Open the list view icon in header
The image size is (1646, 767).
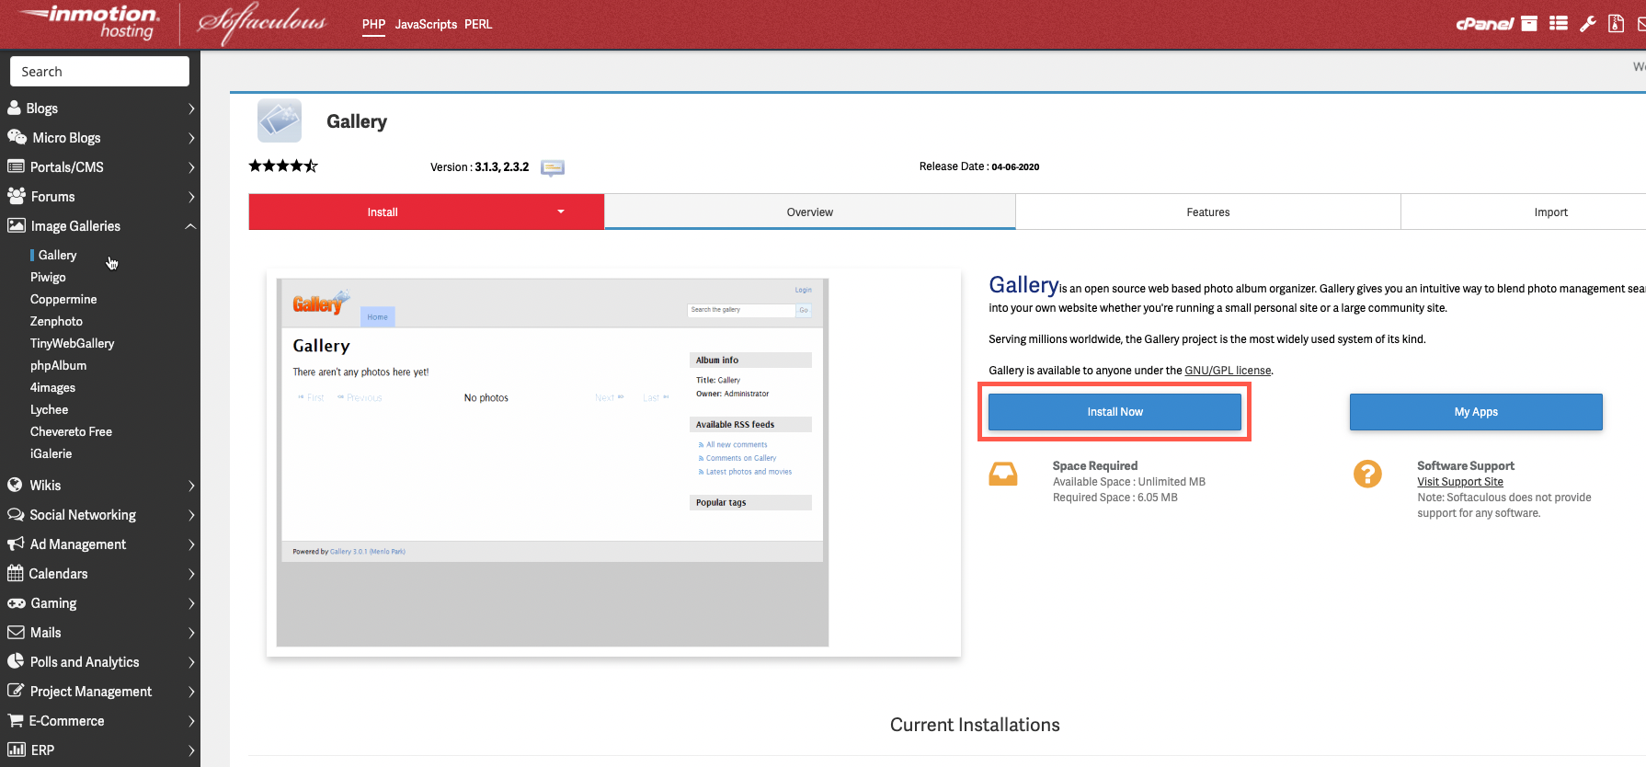point(1558,24)
